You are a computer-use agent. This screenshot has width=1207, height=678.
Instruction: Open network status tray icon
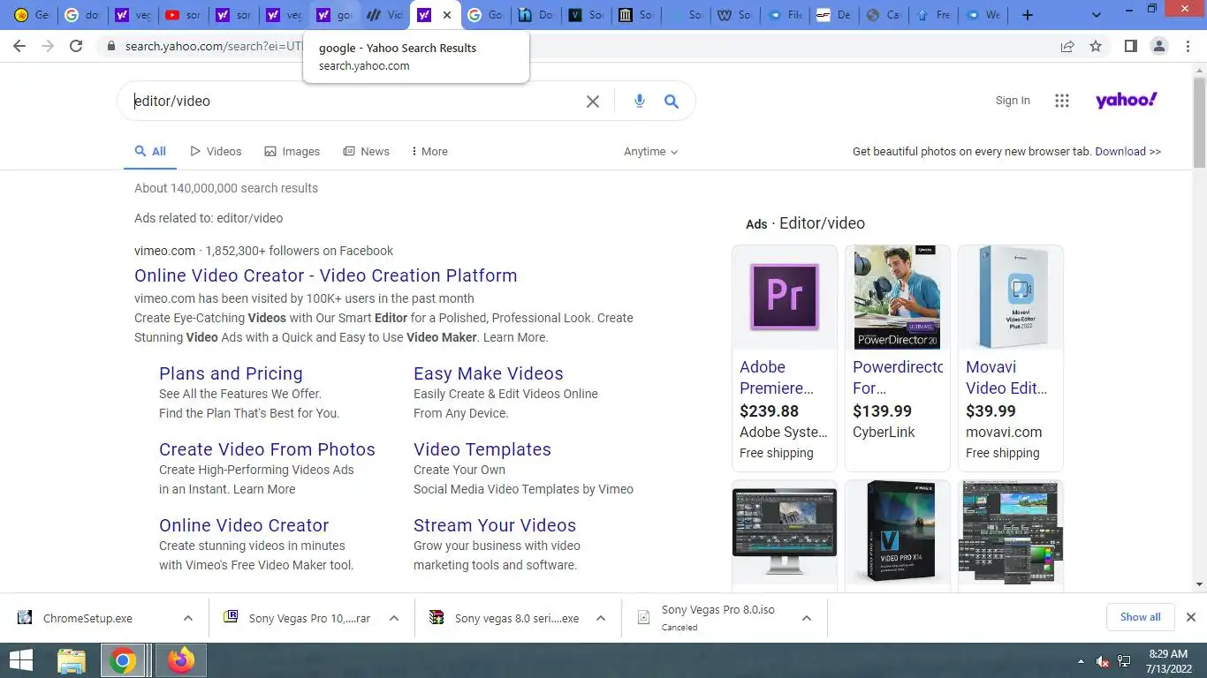(1124, 660)
